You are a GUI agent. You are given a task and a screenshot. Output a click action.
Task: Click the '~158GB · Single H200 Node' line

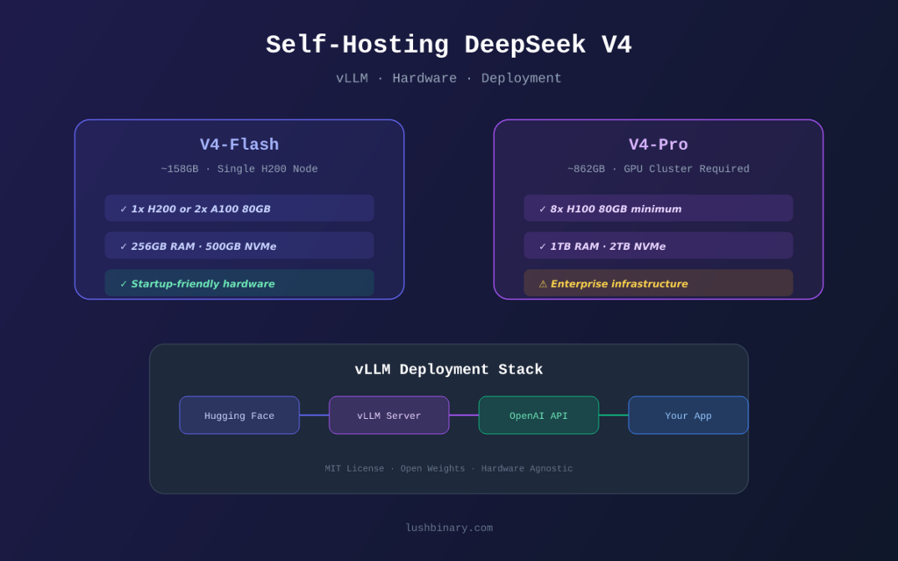click(239, 169)
